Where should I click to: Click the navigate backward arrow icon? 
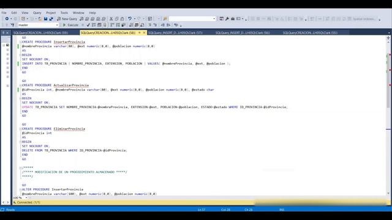pyautogui.click(x=7, y=19)
